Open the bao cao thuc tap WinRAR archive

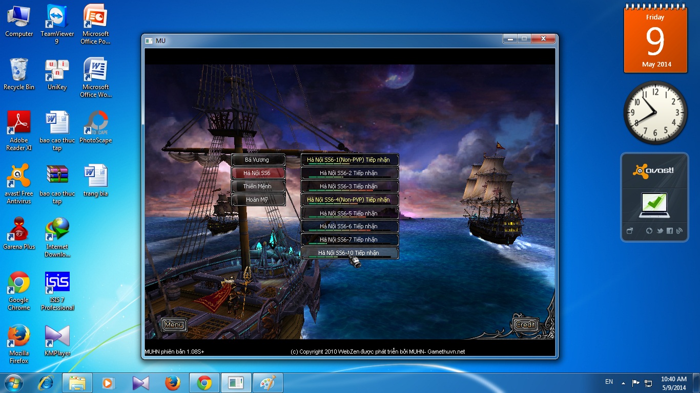tap(57, 184)
